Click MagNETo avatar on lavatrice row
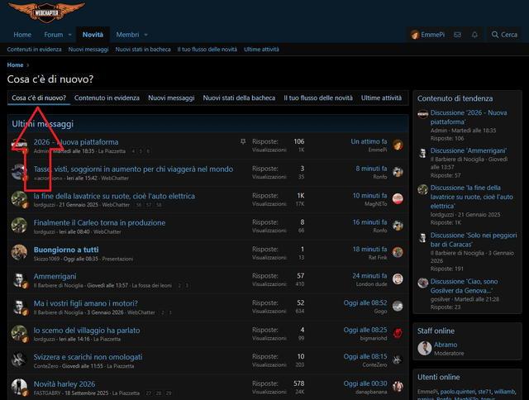This screenshot has width=529, height=400. pyautogui.click(x=398, y=198)
